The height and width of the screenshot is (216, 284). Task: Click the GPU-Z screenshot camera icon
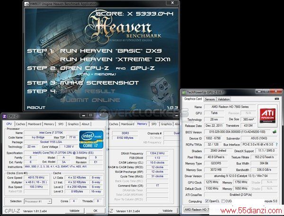(x=276, y=99)
